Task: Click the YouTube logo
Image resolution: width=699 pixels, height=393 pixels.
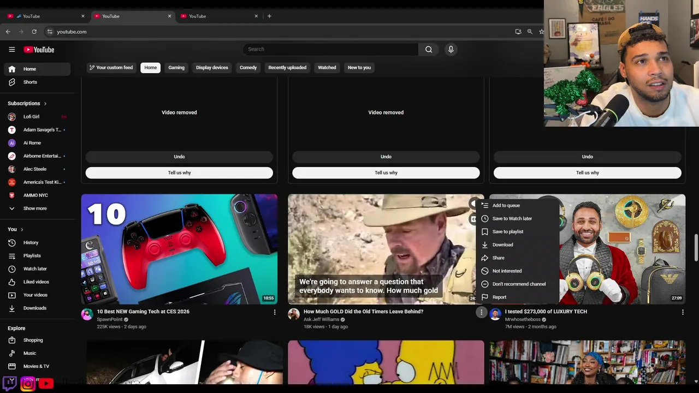Action: 39,50
